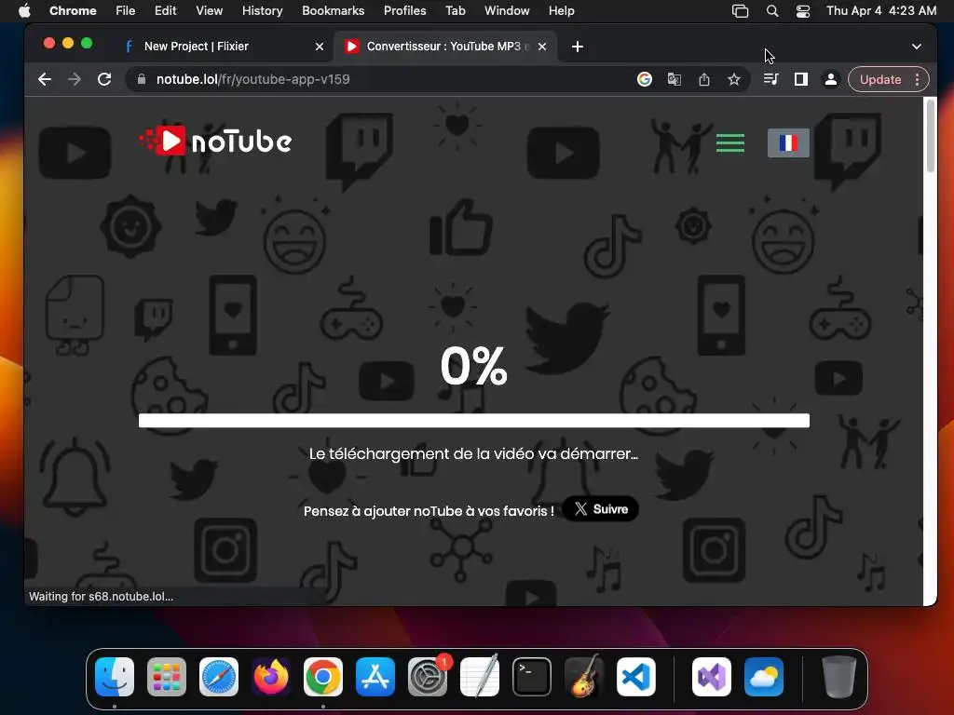The image size is (954, 715).
Task: Launch GarageBand from the Dock
Action: pyautogui.click(x=584, y=677)
